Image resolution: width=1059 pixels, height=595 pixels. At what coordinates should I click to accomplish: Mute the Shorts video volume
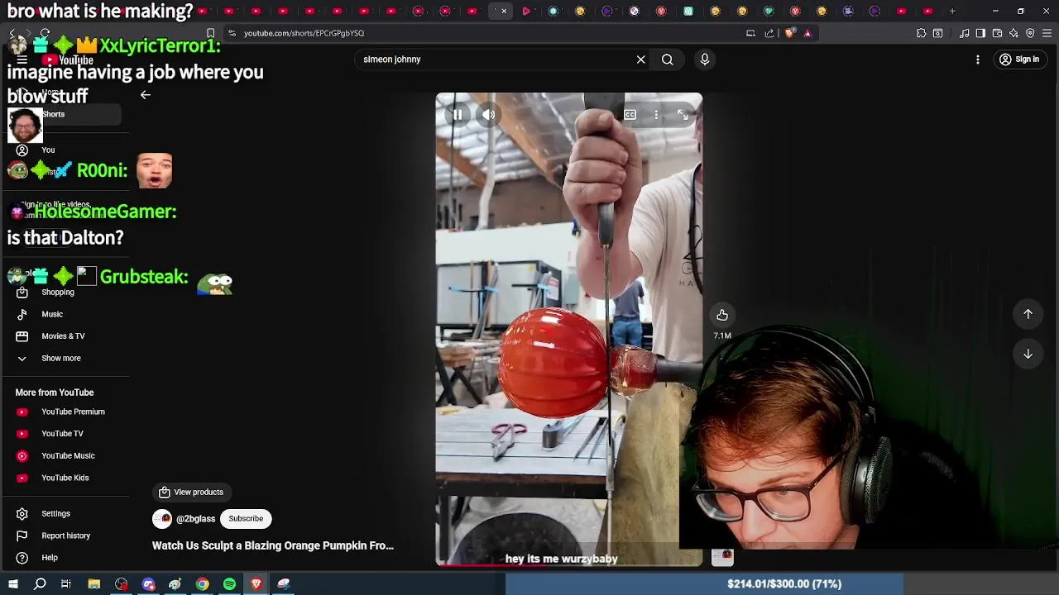coord(488,115)
